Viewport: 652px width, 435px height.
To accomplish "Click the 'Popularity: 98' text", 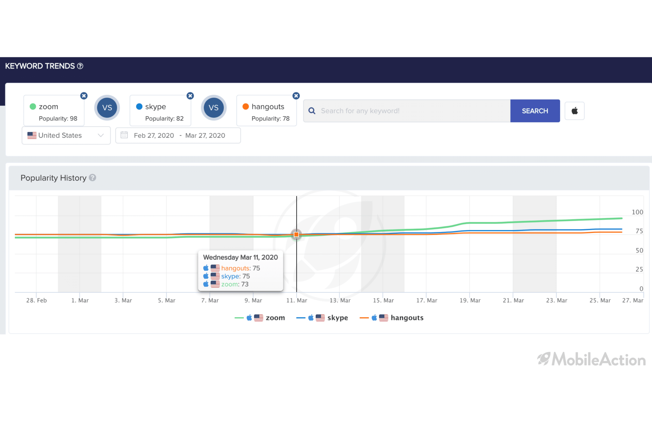I will tap(58, 118).
